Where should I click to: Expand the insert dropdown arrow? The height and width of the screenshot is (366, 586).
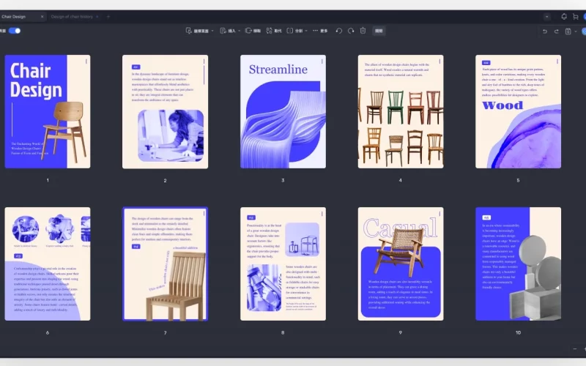[240, 31]
